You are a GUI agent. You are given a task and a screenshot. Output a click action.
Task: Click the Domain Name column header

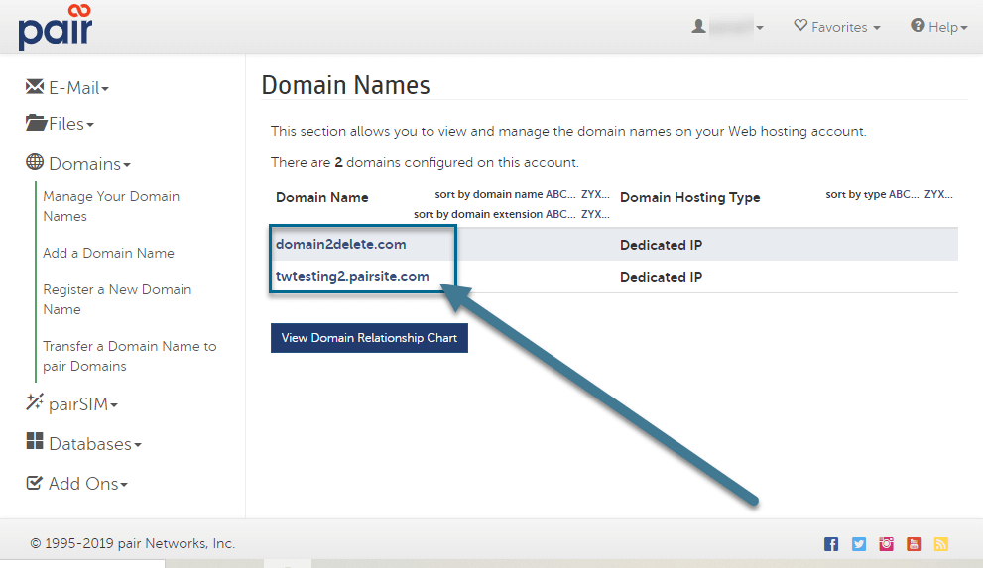click(x=321, y=198)
